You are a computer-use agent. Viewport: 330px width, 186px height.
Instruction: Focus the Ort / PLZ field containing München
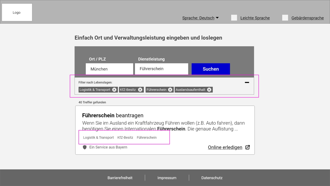pyautogui.click(x=109, y=69)
